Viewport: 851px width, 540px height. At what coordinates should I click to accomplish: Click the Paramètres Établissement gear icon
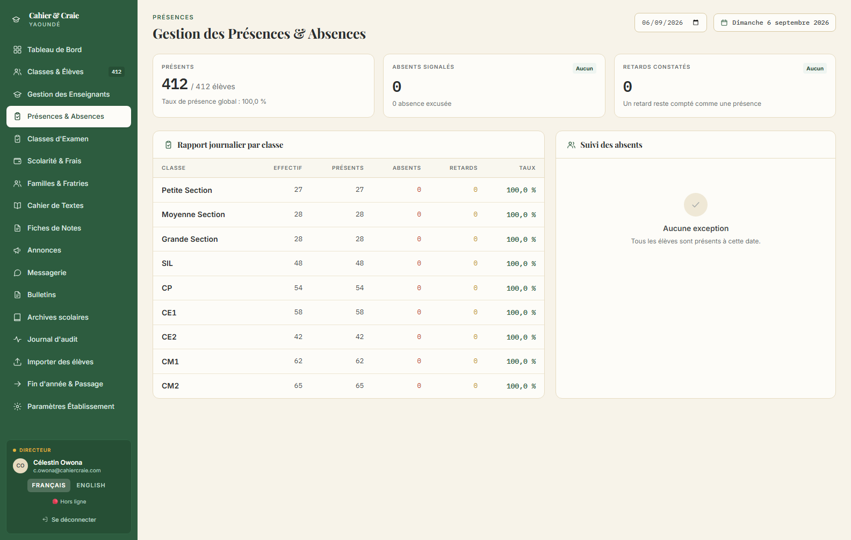(17, 407)
